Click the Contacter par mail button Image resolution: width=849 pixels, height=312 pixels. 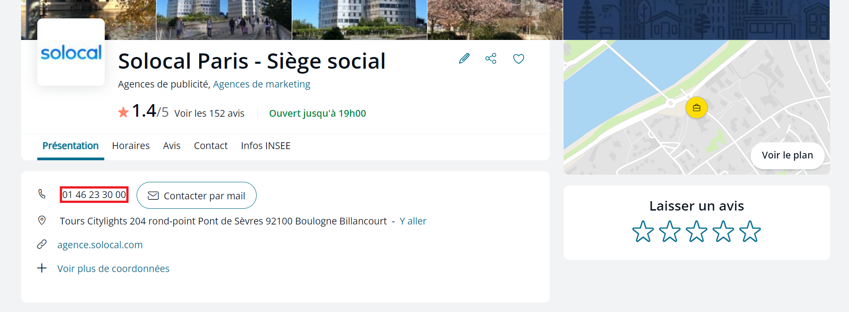click(196, 195)
